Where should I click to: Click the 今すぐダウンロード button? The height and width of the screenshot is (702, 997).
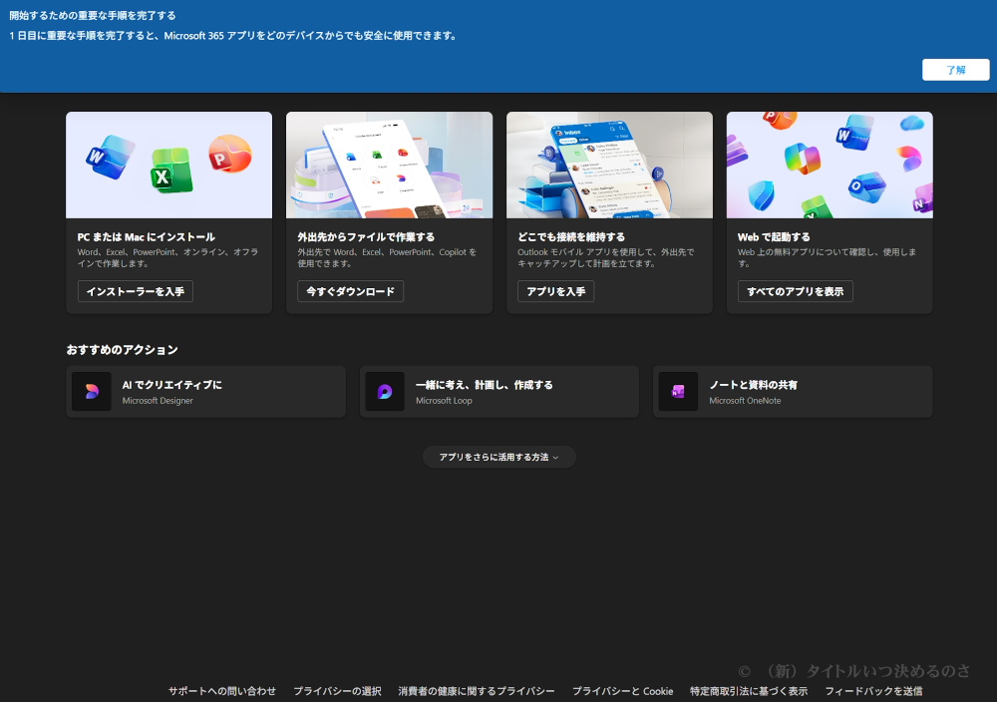(x=350, y=291)
